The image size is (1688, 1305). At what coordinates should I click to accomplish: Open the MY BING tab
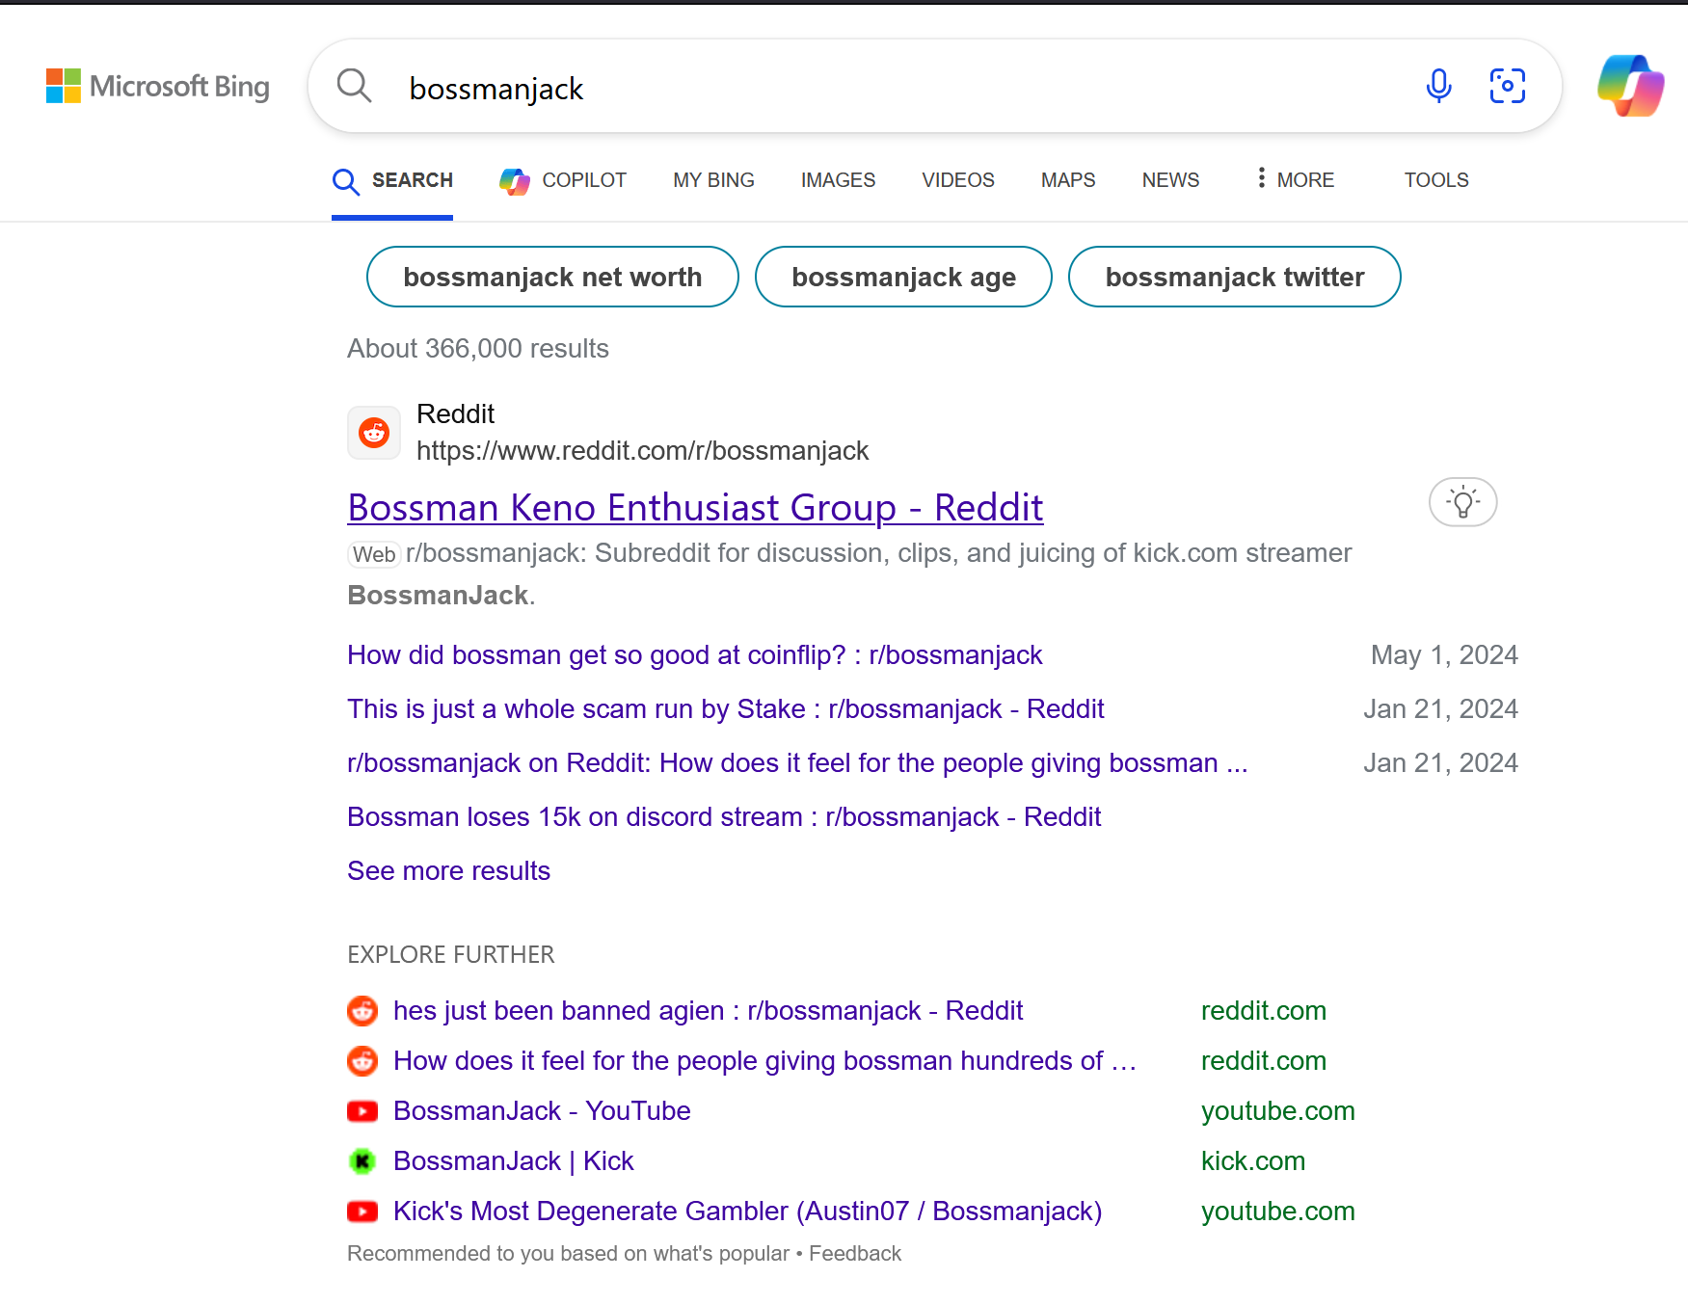coord(713,180)
